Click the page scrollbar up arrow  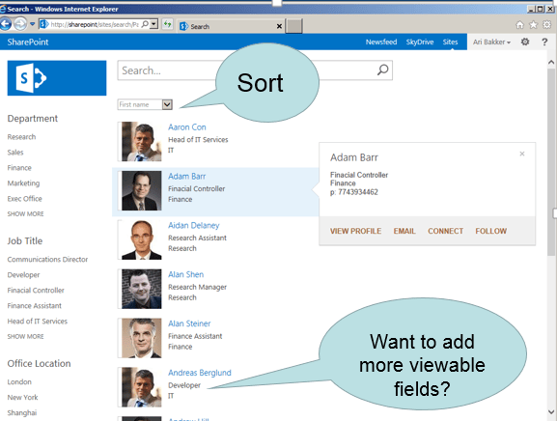point(551,63)
